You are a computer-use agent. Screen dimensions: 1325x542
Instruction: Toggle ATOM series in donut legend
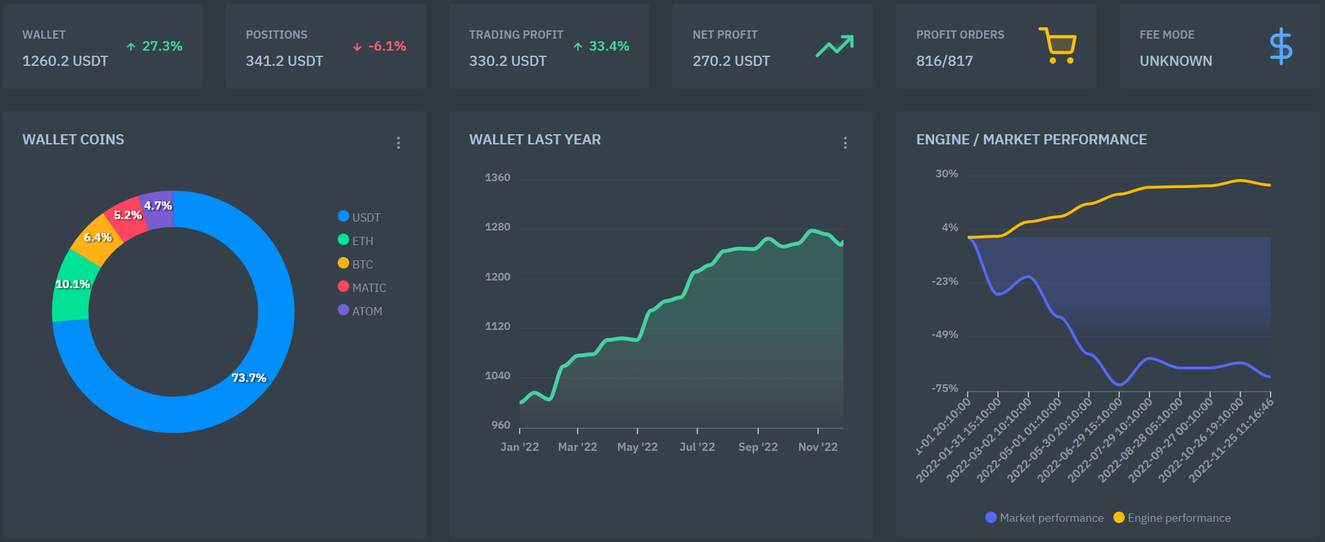[x=360, y=311]
